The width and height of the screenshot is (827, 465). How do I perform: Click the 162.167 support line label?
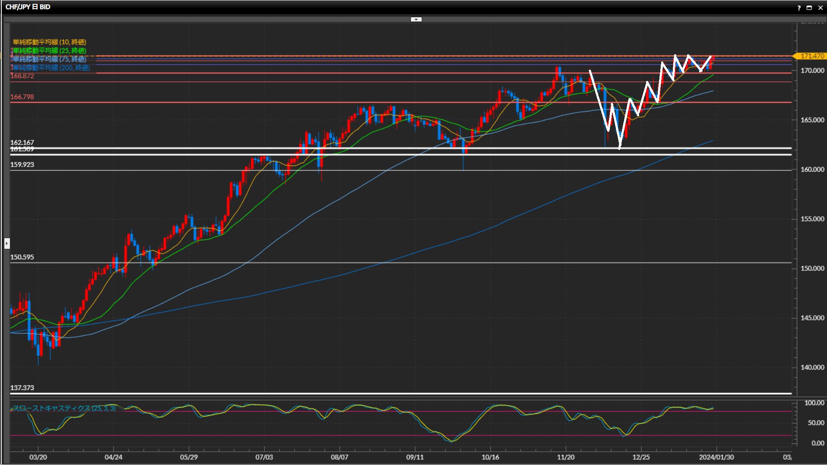[22, 143]
